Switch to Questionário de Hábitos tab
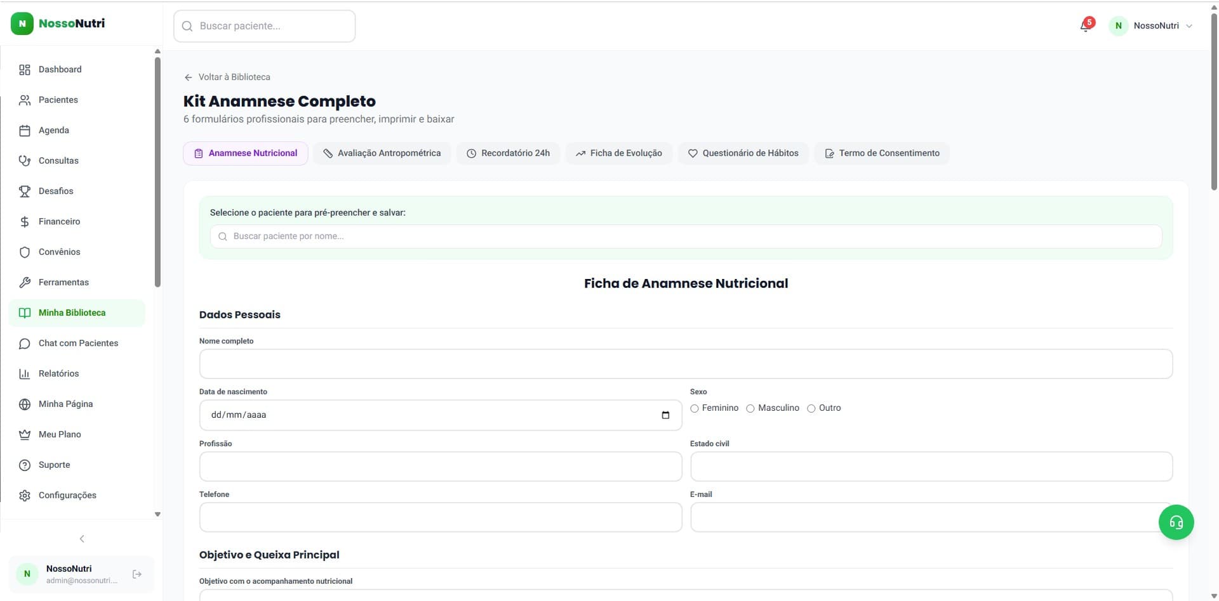The image size is (1219, 601). tap(743, 153)
